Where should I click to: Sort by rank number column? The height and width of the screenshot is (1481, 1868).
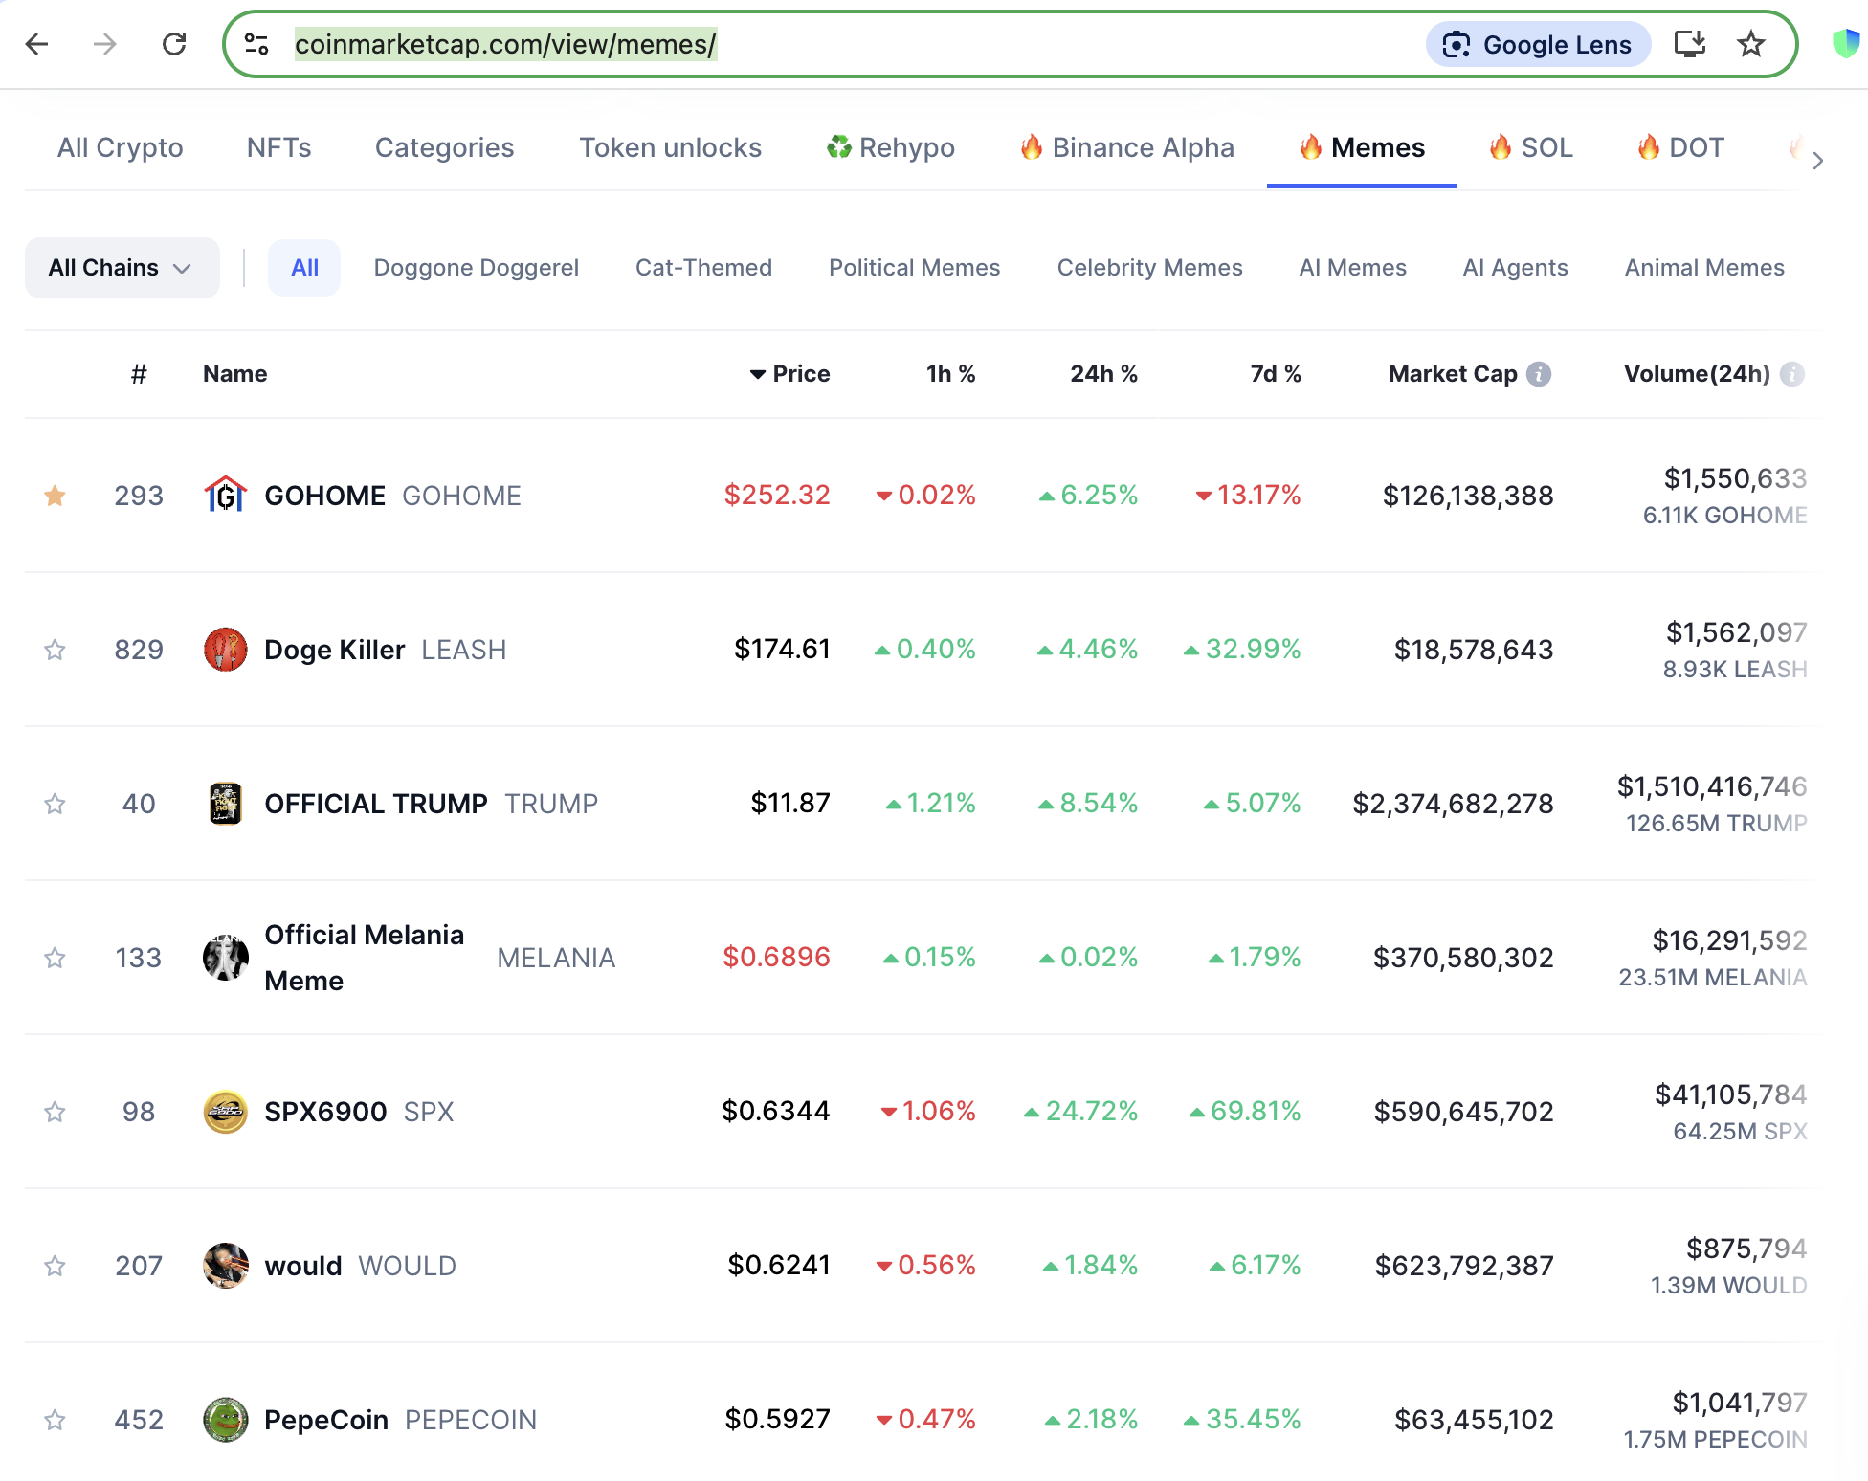pos(139,374)
